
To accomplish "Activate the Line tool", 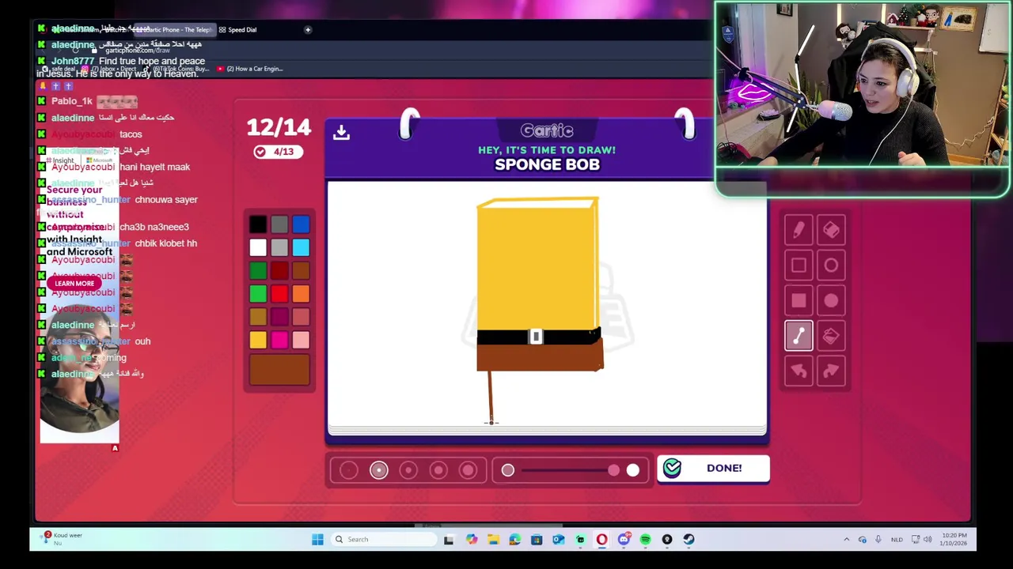I will click(799, 336).
